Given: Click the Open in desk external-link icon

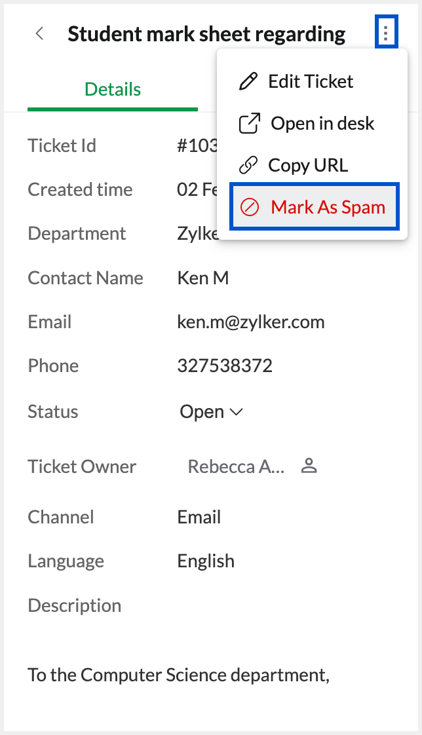Looking at the screenshot, I should (249, 123).
